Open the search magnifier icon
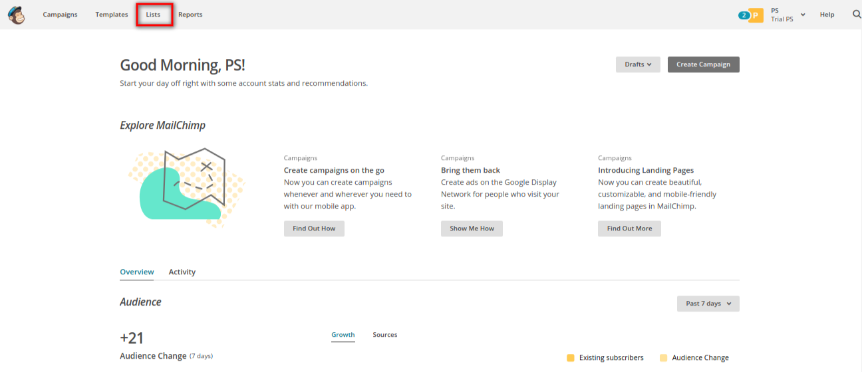 click(x=857, y=15)
